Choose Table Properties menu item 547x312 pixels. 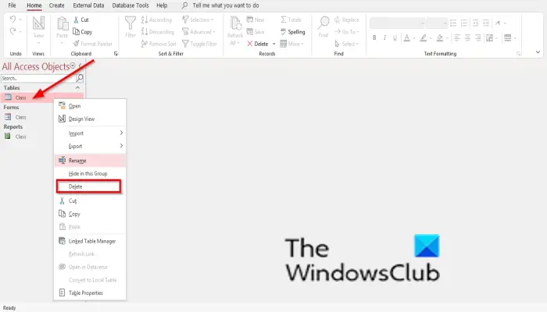click(x=90, y=292)
